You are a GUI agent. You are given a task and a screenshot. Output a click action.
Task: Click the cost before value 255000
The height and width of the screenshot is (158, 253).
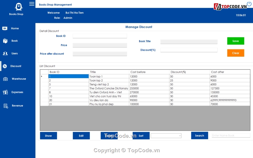coord(149,88)
